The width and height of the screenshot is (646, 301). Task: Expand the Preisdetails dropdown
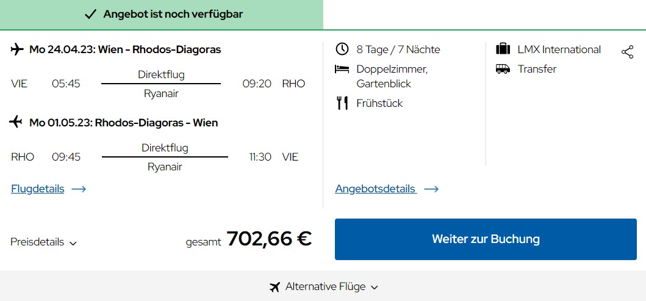point(43,242)
